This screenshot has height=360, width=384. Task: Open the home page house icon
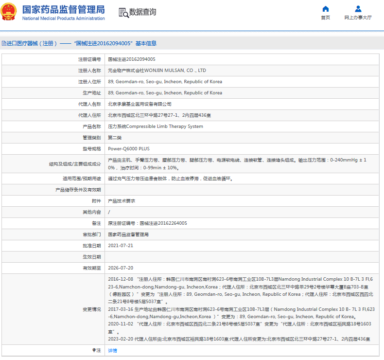326,9
